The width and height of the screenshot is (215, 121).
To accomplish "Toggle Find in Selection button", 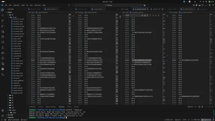I will 156,15.
